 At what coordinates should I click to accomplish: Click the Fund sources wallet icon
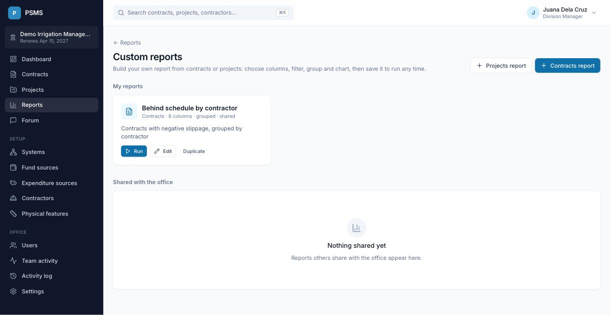tap(14, 168)
